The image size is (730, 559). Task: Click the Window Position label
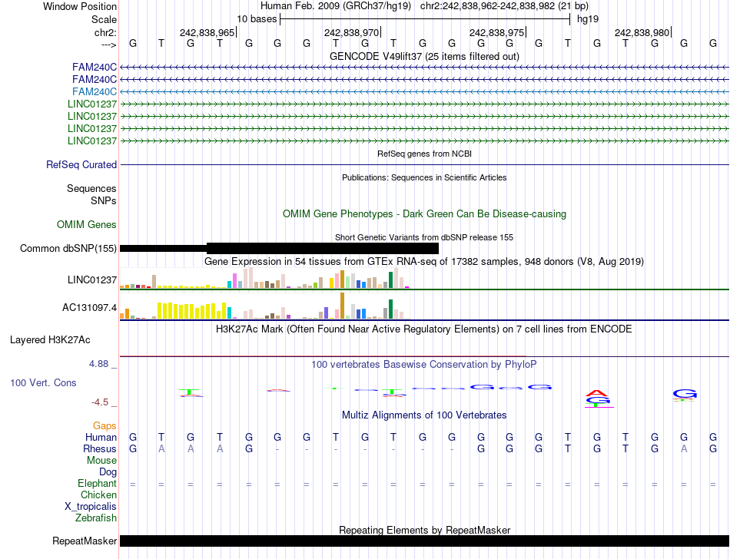[80, 6]
